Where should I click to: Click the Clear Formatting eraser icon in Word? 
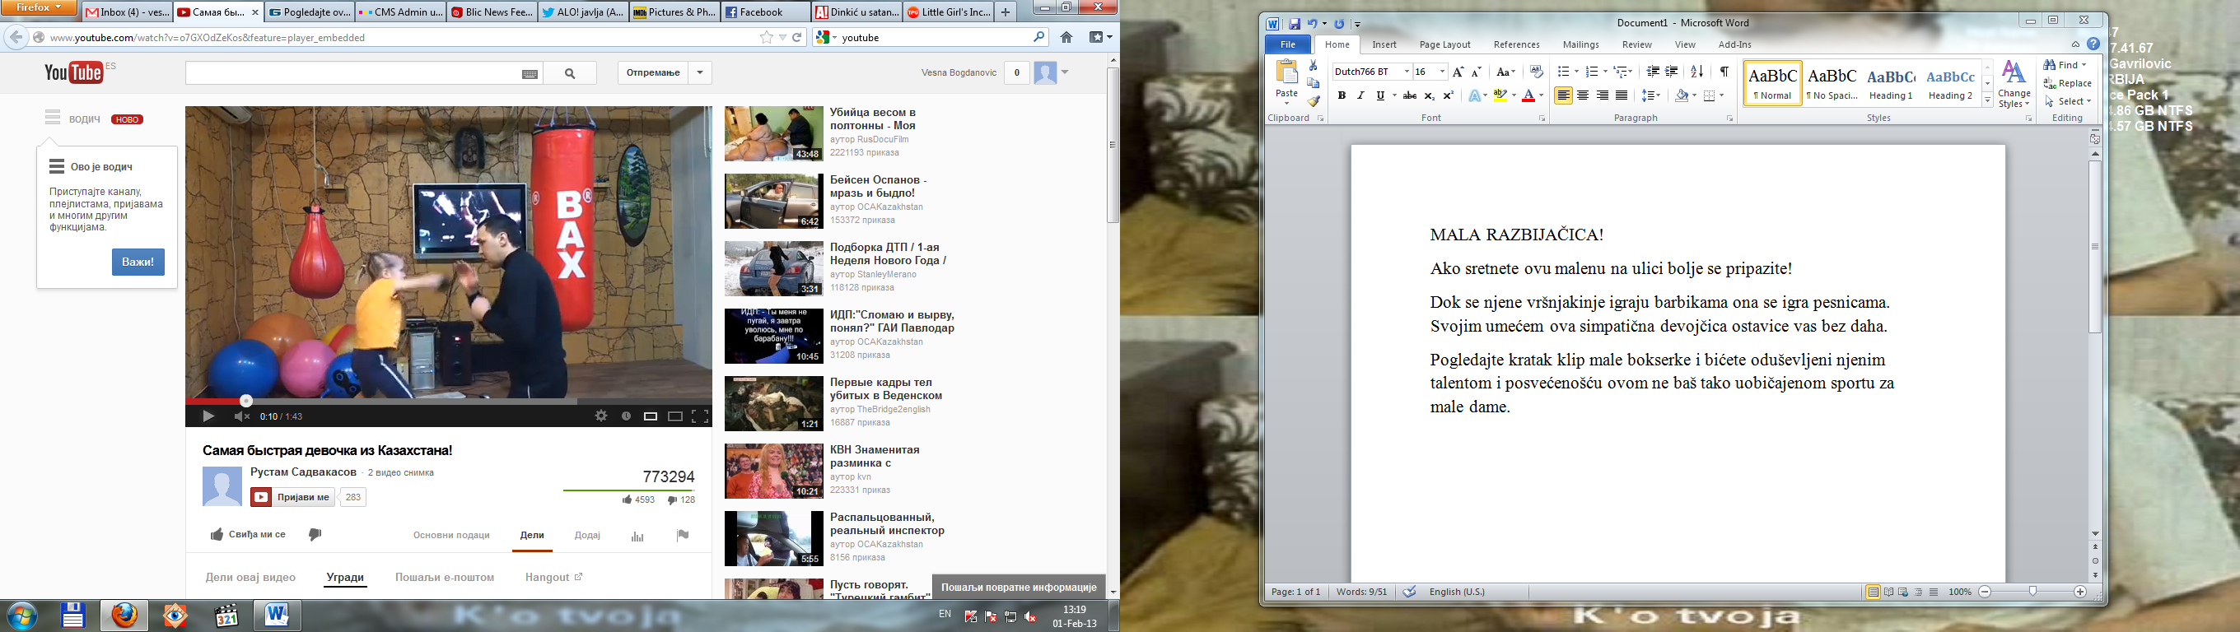pos(1537,72)
